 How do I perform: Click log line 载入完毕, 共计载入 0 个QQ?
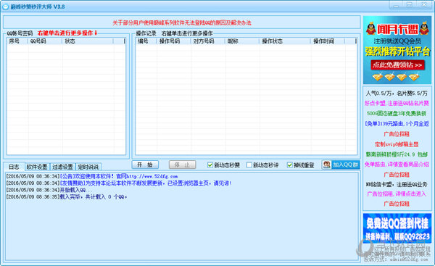[x=67, y=196]
